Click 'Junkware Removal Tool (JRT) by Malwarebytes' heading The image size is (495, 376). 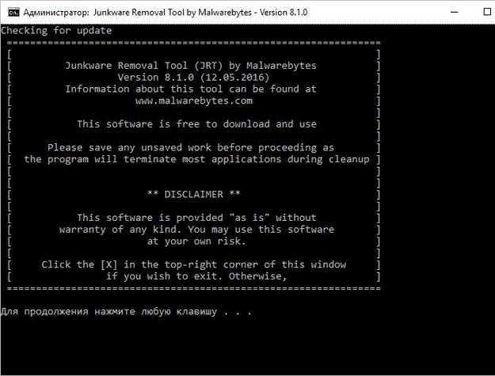[191, 66]
